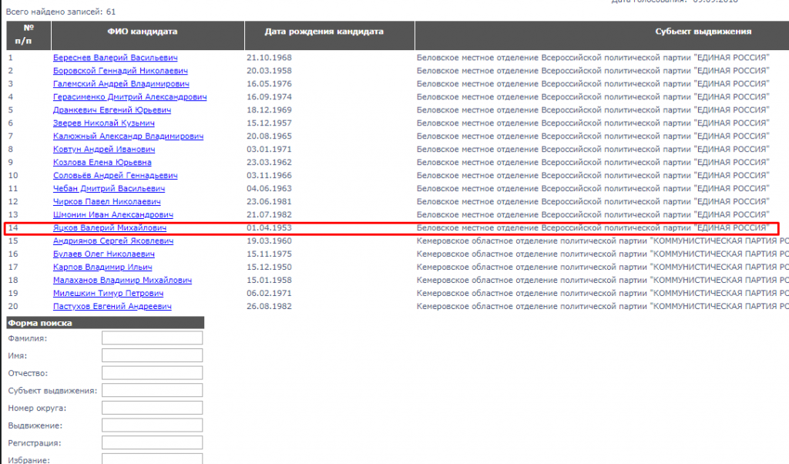Open candidate link Зверев Николай Кузьмич
This screenshot has width=789, height=464.
tap(104, 123)
